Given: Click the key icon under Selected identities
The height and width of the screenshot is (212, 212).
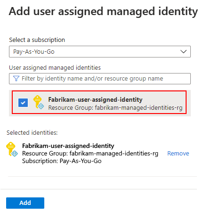Looking at the screenshot, I should (12, 149).
